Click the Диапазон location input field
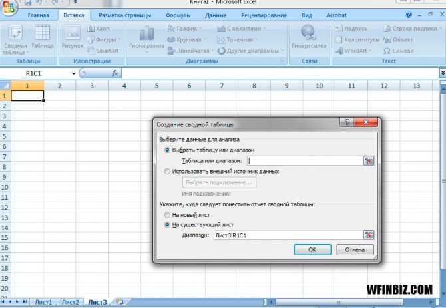Viewport: 446px width, 308px height. point(288,235)
